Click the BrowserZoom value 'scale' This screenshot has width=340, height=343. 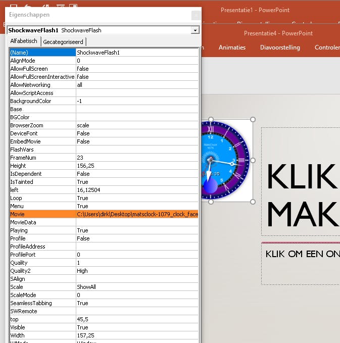[137, 125]
